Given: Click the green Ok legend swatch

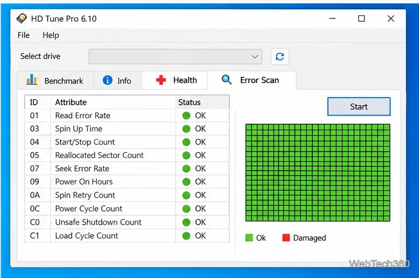Looking at the screenshot, I should tap(249, 238).
